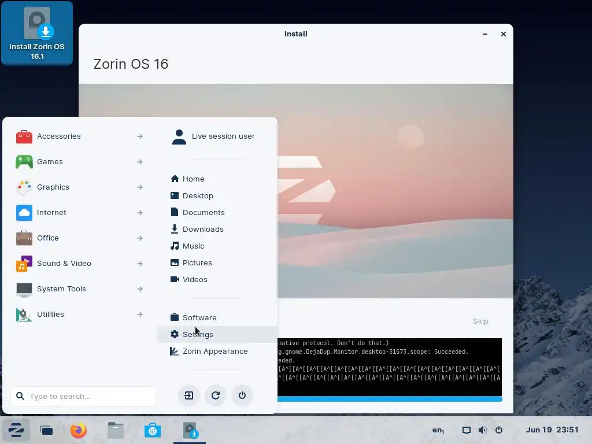Image resolution: width=592 pixels, height=444 pixels.
Task: Click the installer progress bar
Action: pyautogui.click(x=390, y=399)
